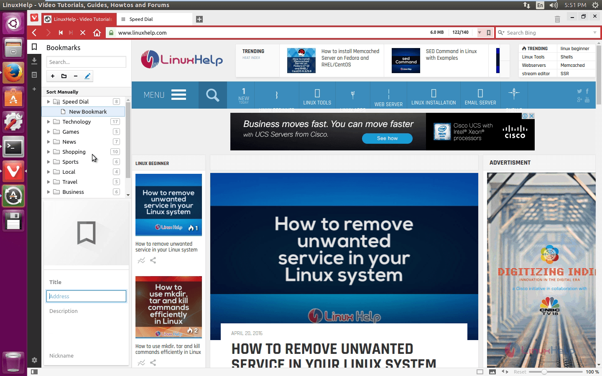This screenshot has width=602, height=376.
Task: Open the address bar history dropdown
Action: pos(480,33)
